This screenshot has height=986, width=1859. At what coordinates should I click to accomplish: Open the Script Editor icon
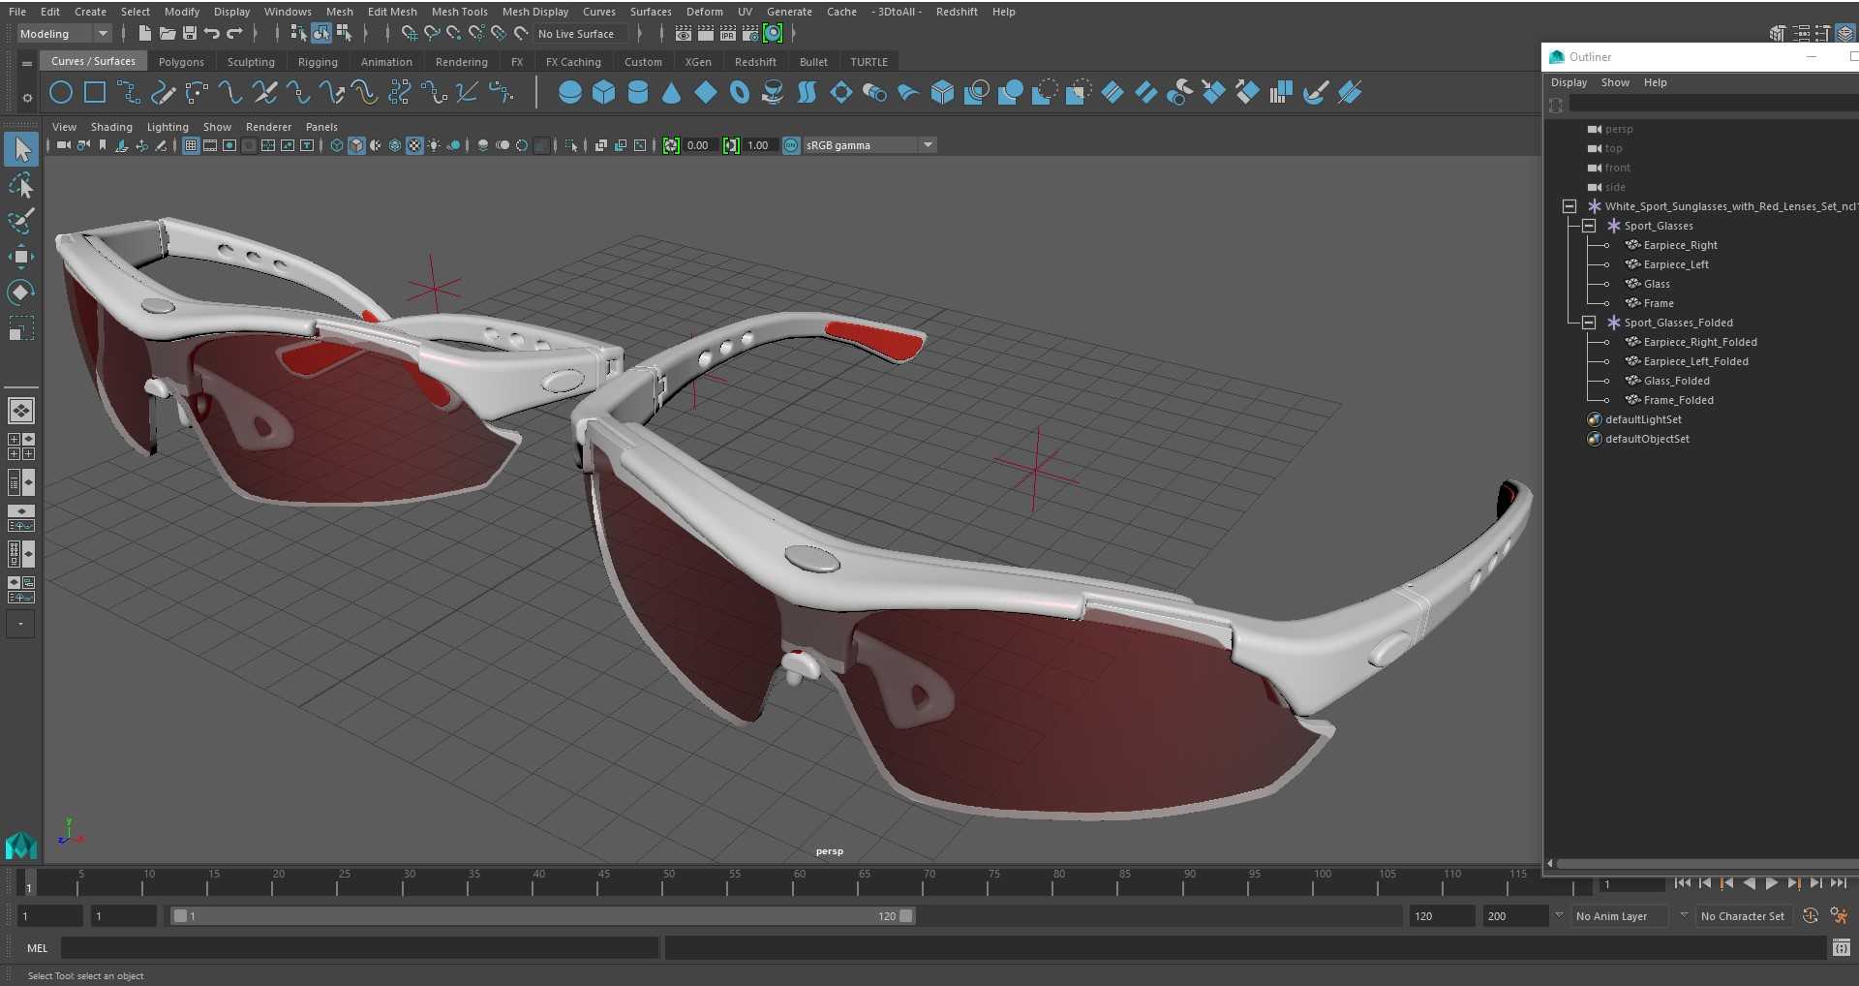(1841, 948)
